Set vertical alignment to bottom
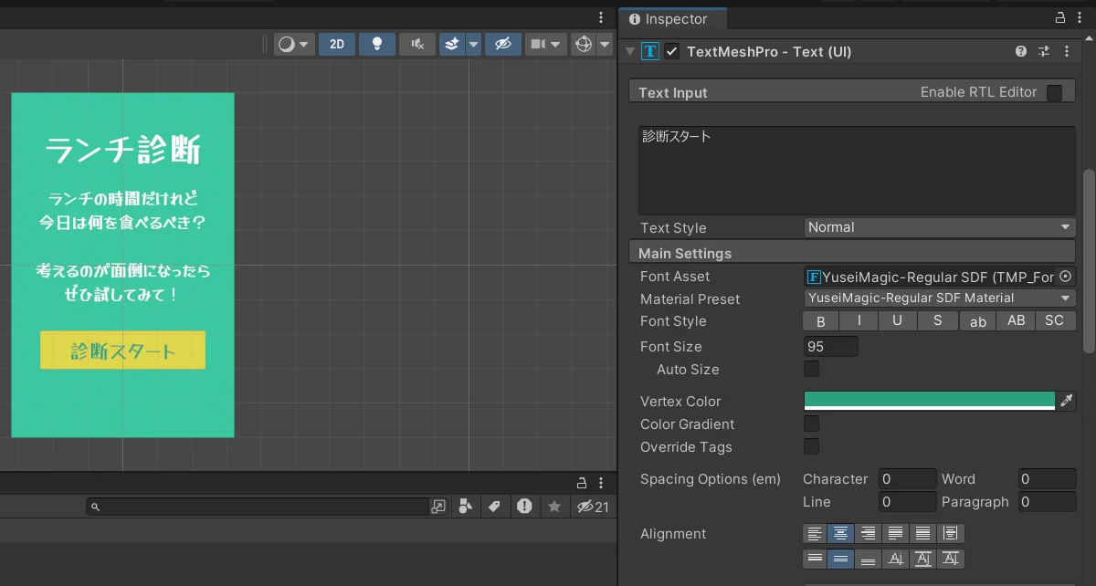Screen dimensions: 1096x586 pos(869,559)
